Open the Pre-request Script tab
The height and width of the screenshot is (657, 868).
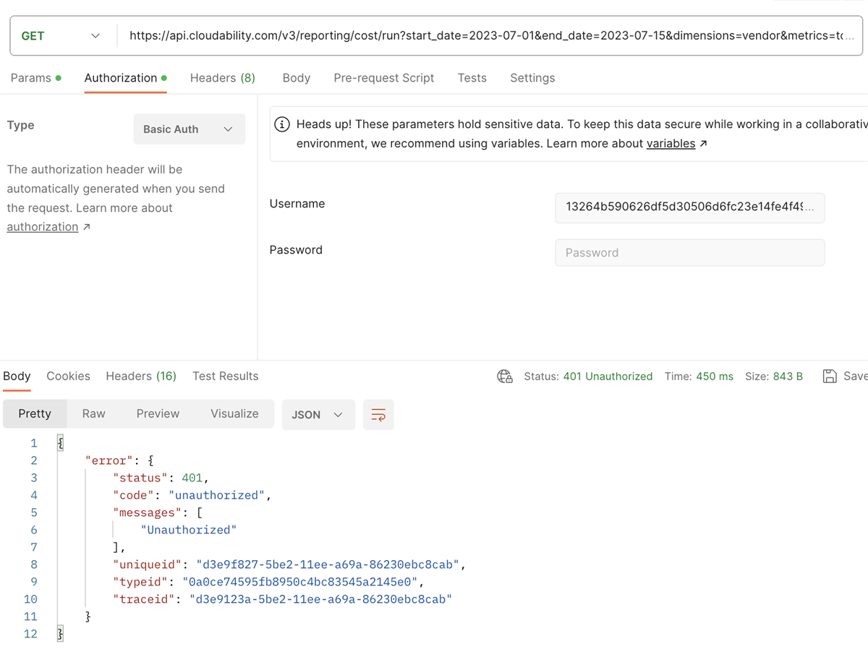[x=383, y=78]
